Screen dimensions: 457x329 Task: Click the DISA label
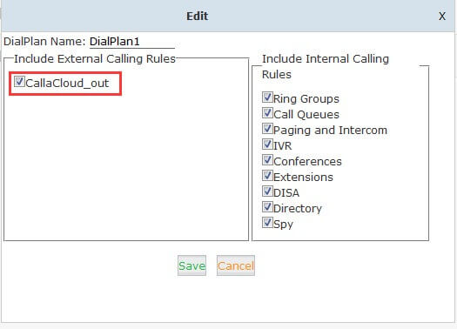286,193
